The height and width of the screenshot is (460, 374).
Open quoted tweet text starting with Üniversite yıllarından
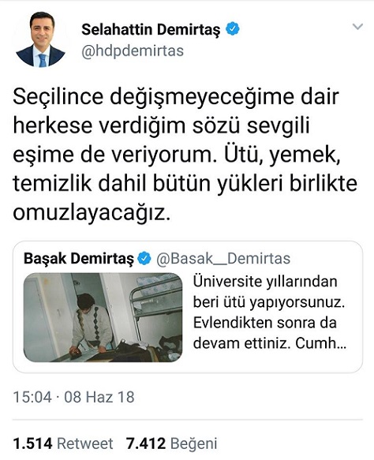pos(269,312)
